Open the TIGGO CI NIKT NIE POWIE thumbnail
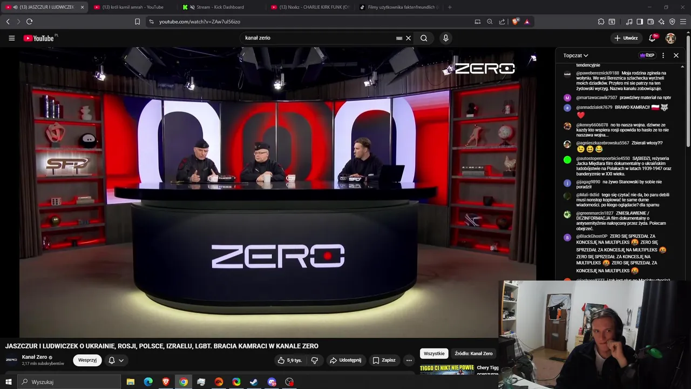Viewport: 691px width, 389px height. point(447,370)
